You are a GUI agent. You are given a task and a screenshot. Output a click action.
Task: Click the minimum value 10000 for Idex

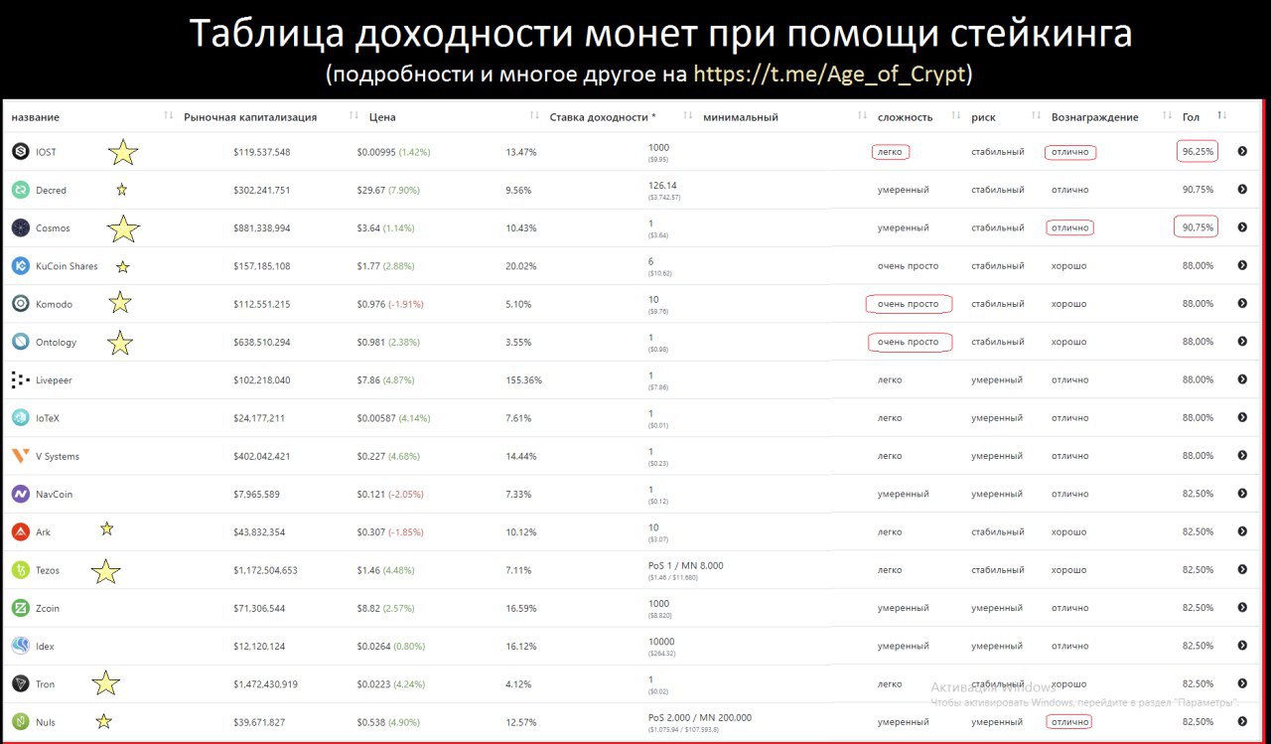(x=661, y=642)
